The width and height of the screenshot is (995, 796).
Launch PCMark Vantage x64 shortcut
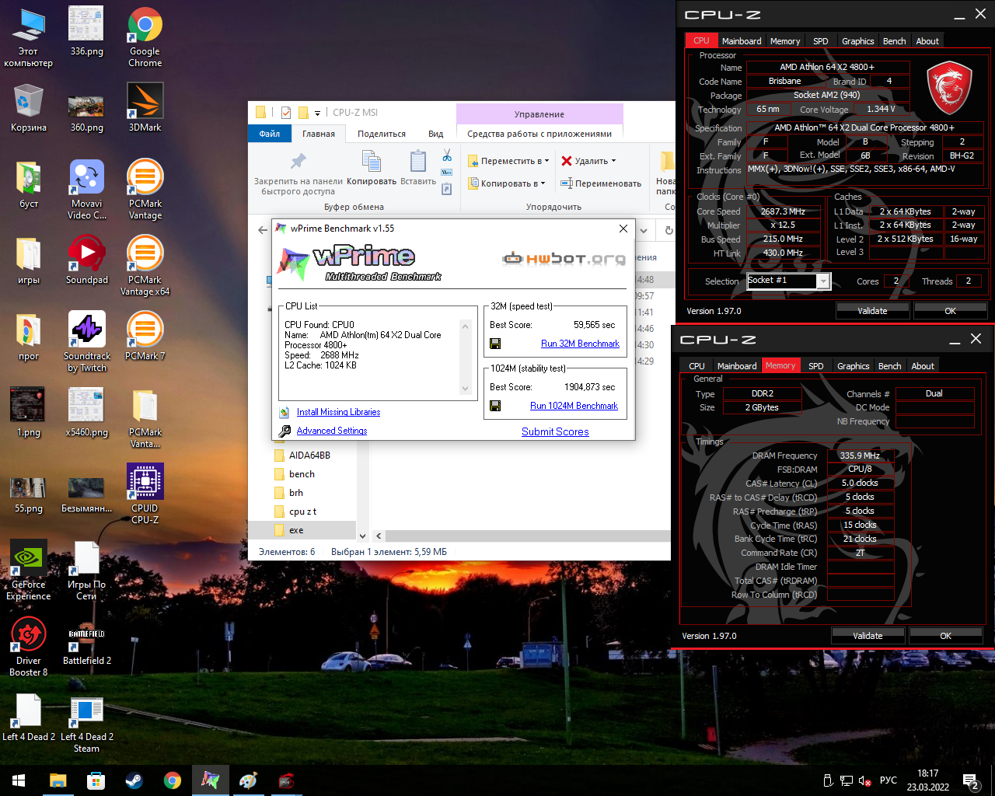pyautogui.click(x=145, y=265)
